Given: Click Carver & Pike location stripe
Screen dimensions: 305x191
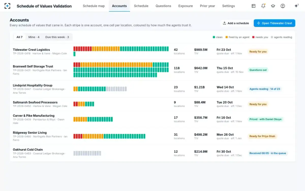Looking at the screenshot, I should [93, 119].
